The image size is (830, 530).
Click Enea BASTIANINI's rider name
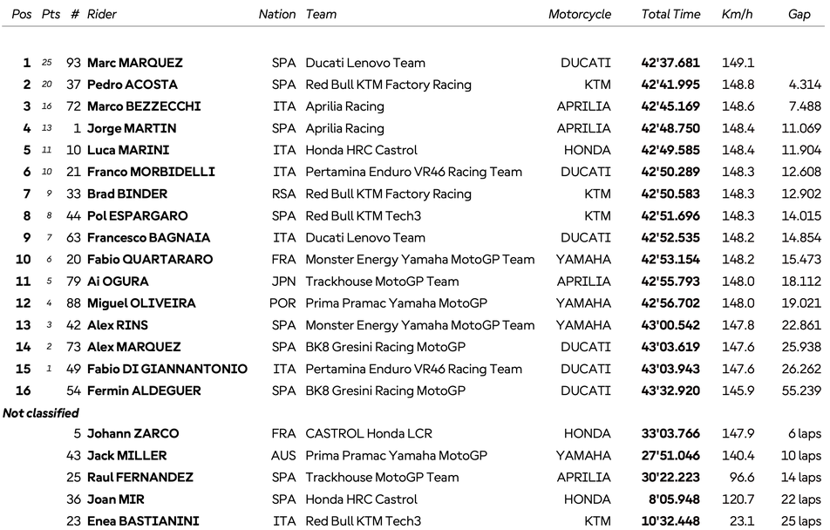point(143,521)
